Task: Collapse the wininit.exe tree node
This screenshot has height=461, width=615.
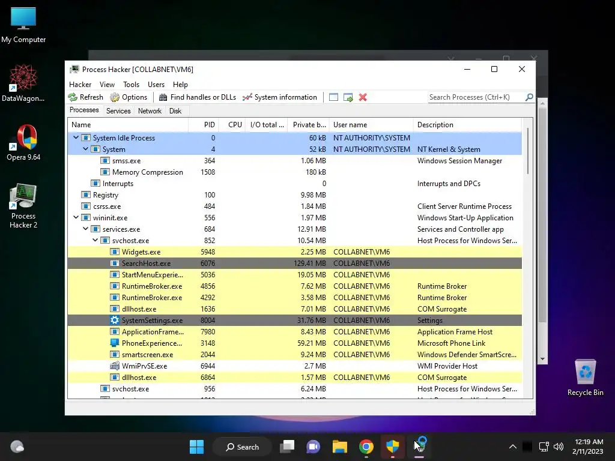Action: coord(76,217)
